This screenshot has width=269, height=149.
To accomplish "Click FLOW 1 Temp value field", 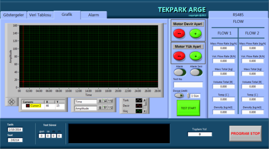I will [224, 99].
